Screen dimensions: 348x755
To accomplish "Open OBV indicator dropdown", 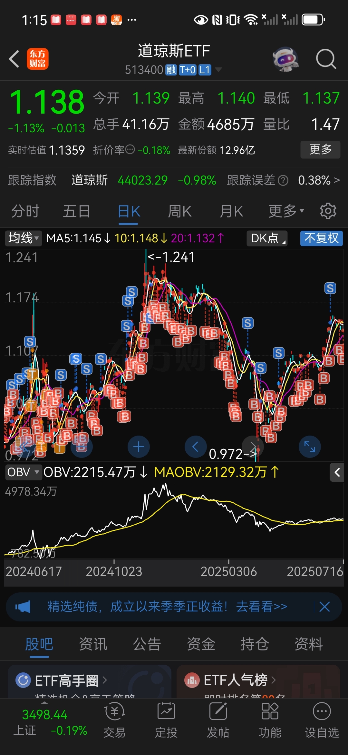I will point(23,472).
